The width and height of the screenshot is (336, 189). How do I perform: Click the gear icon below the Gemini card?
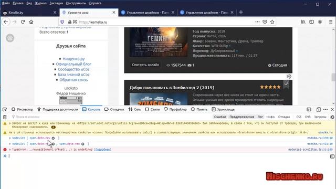[289, 77]
